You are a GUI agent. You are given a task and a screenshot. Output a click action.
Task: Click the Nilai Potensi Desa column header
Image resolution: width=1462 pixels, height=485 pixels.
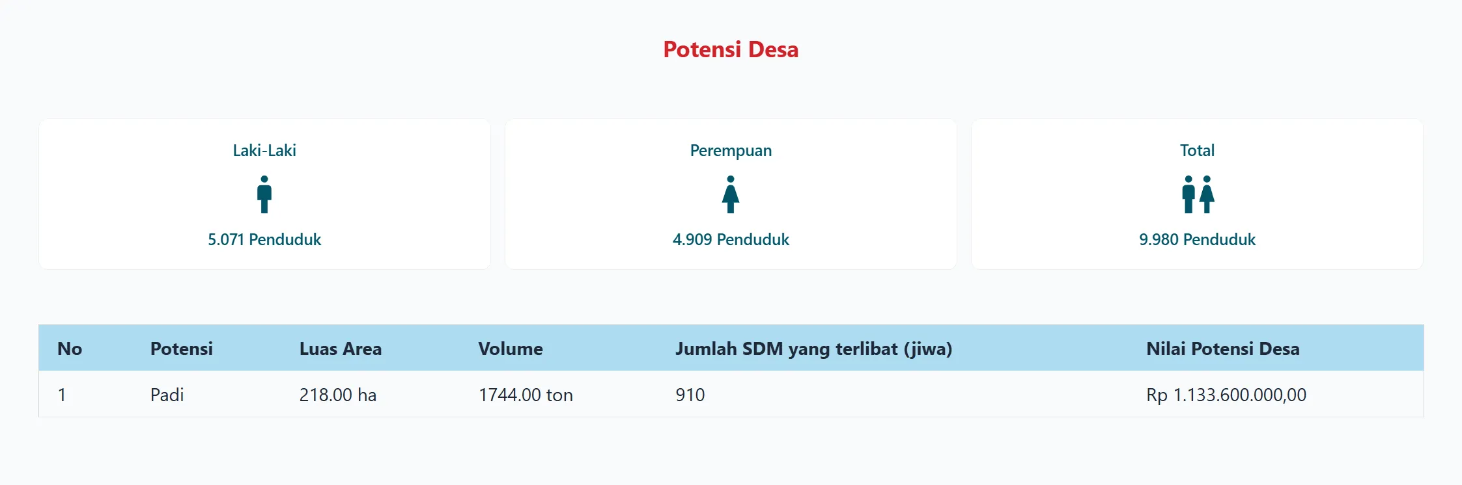click(x=1222, y=348)
